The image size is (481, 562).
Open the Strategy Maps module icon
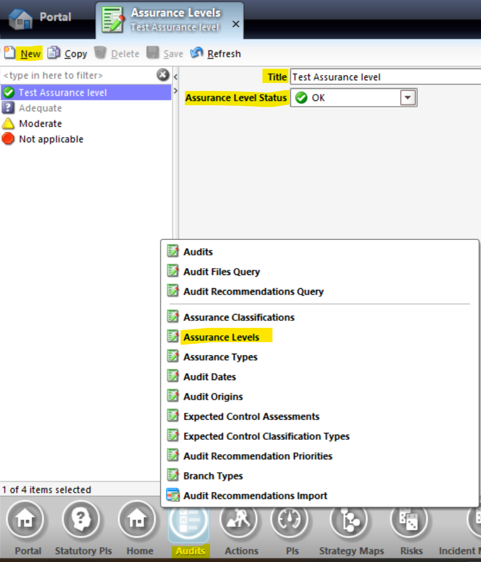pyautogui.click(x=350, y=519)
